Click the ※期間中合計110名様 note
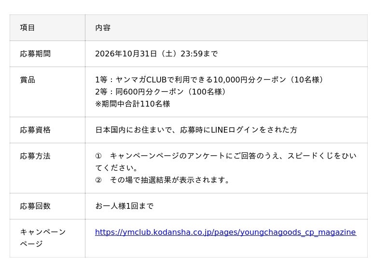The height and width of the screenshot is (272, 386). click(x=132, y=104)
